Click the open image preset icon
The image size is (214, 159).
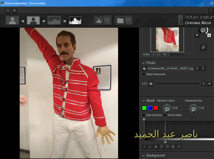click(x=99, y=21)
